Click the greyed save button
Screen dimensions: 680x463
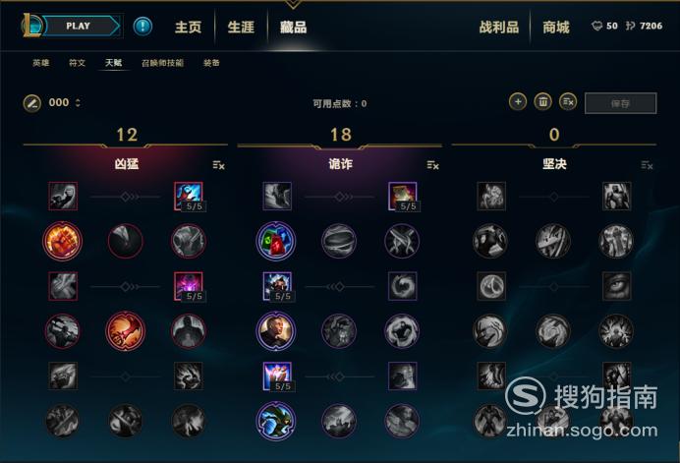click(x=621, y=103)
